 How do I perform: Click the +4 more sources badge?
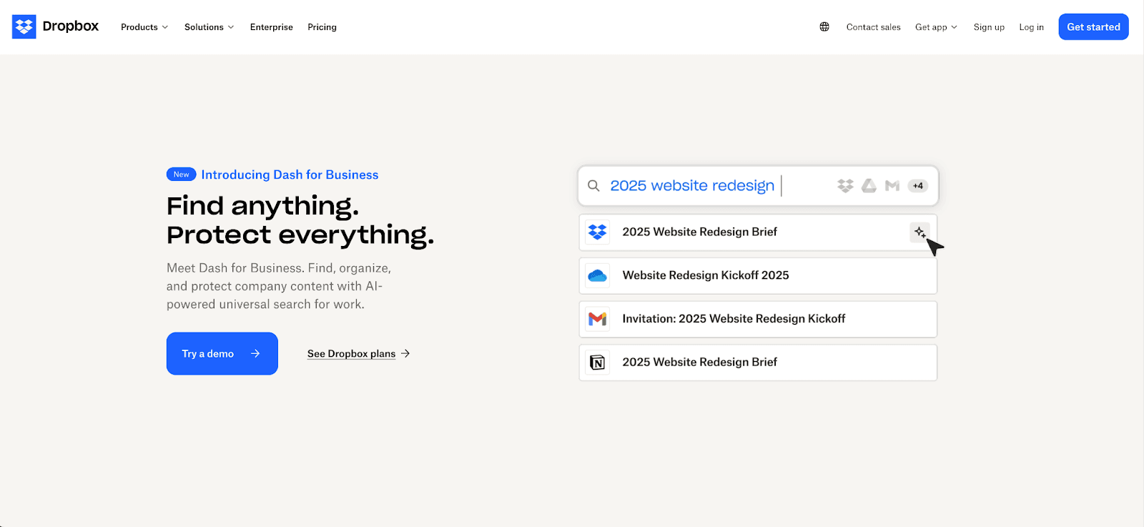(917, 186)
